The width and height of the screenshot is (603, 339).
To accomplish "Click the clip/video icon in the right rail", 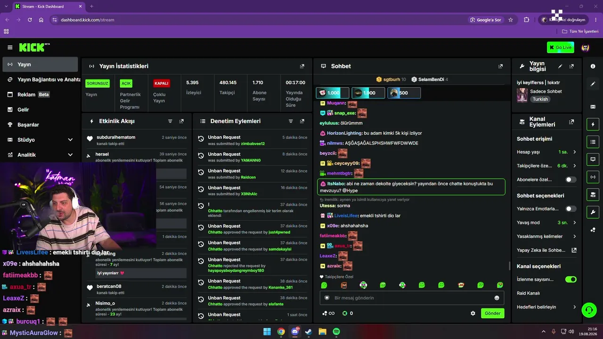I will pyautogui.click(x=593, y=107).
